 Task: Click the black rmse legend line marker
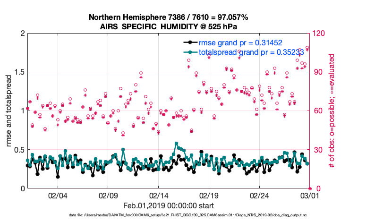190,43
